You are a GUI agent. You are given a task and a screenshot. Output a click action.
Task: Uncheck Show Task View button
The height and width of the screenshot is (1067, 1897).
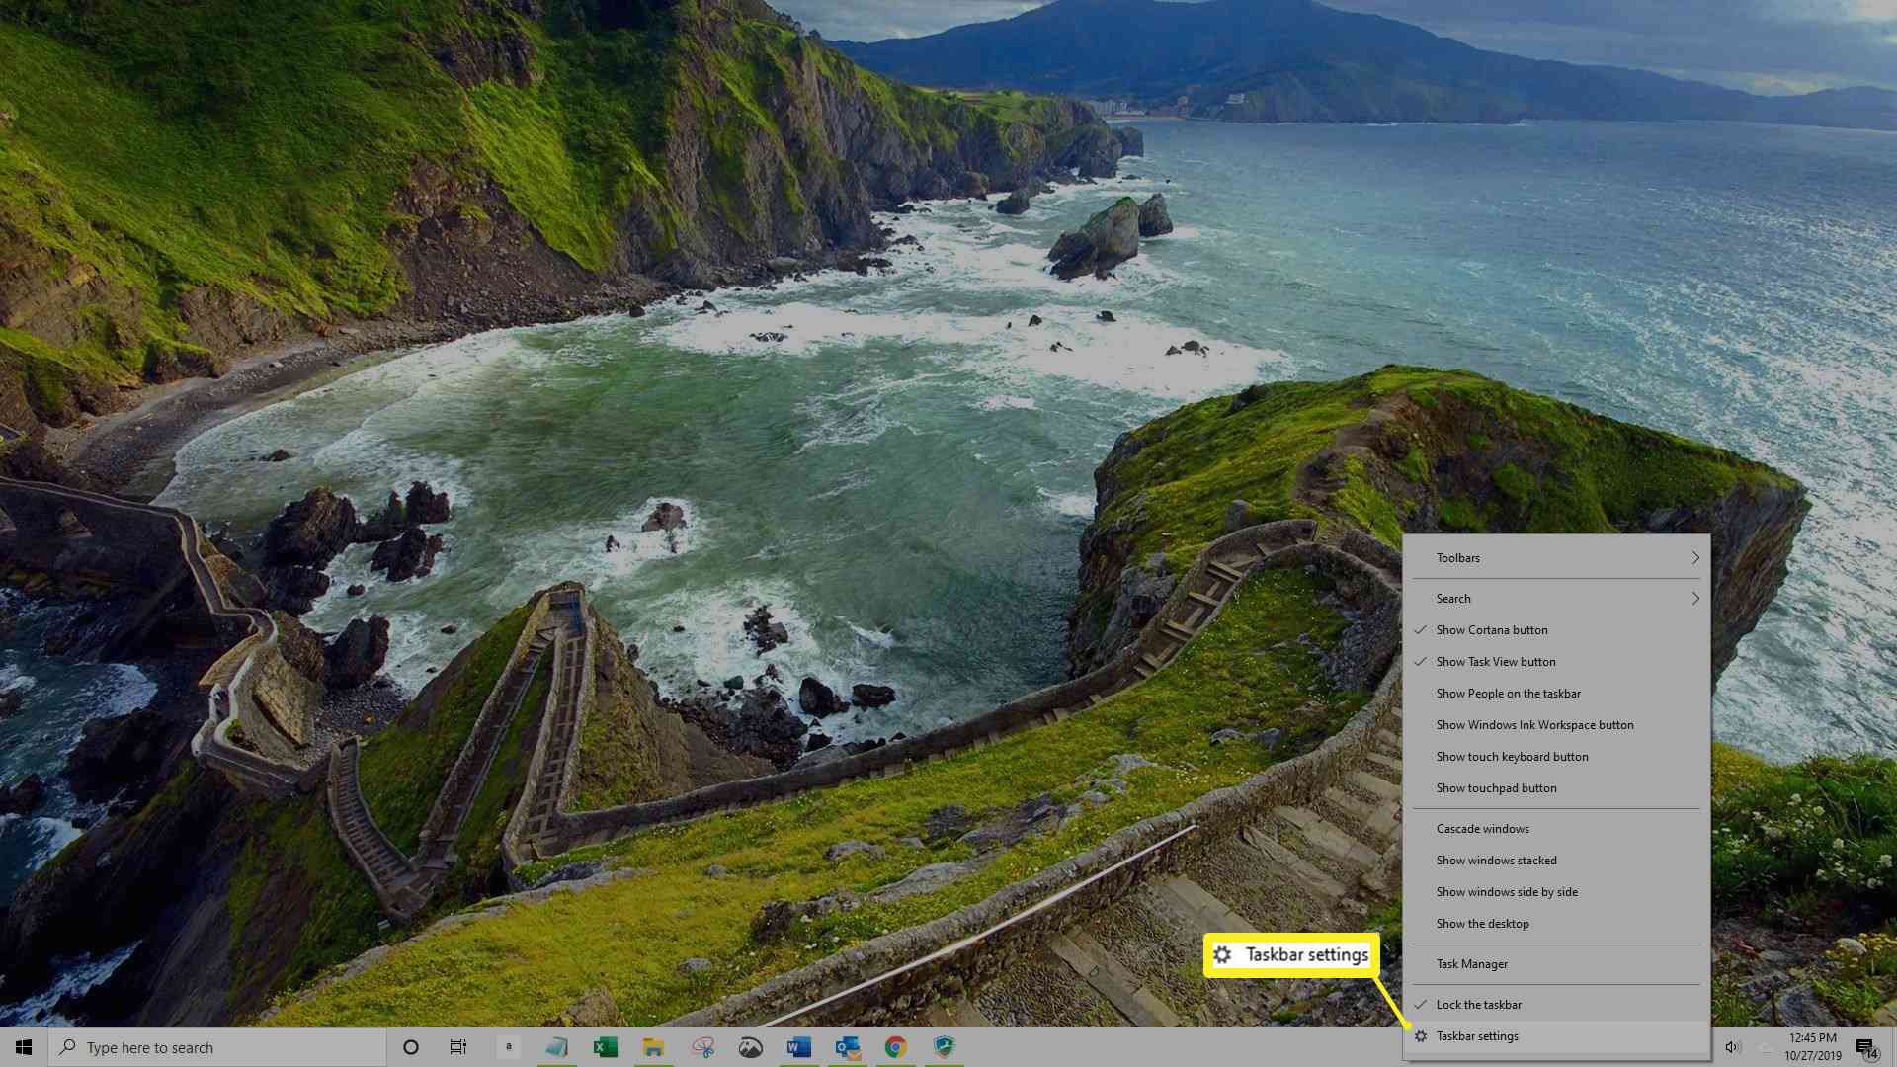pos(1556,662)
